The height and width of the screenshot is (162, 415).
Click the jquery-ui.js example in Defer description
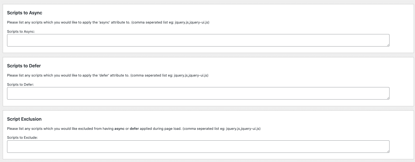click(197, 75)
